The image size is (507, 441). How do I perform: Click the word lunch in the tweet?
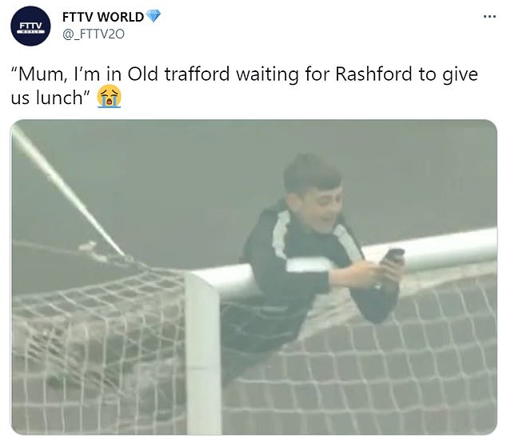tap(60, 97)
